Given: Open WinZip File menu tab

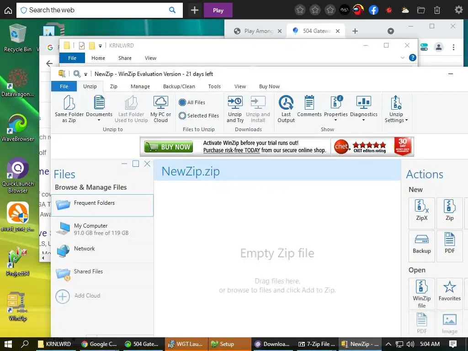Looking at the screenshot, I should (x=64, y=86).
